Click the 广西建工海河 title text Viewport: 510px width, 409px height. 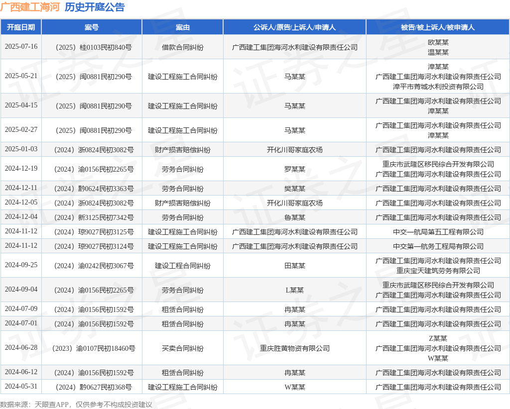click(30, 7)
